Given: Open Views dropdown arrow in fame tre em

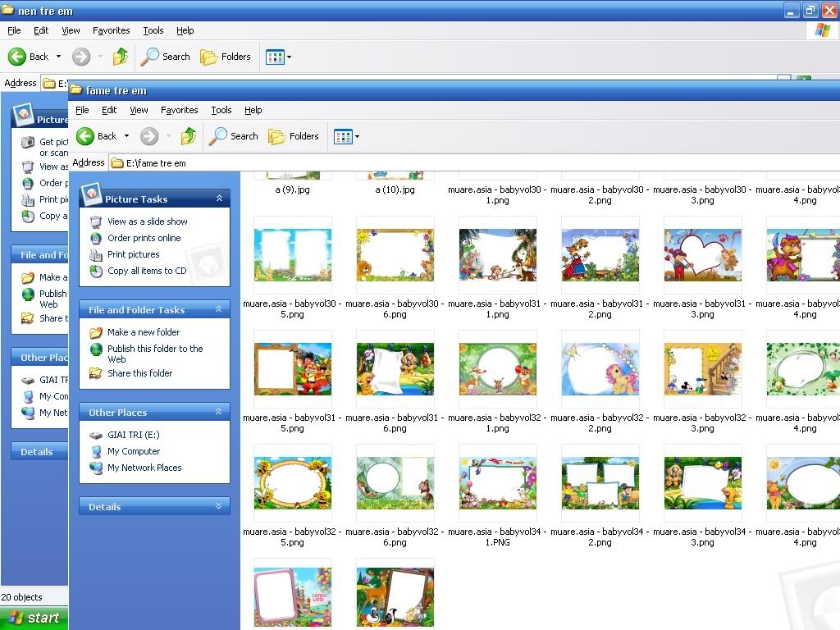Looking at the screenshot, I should 358,137.
